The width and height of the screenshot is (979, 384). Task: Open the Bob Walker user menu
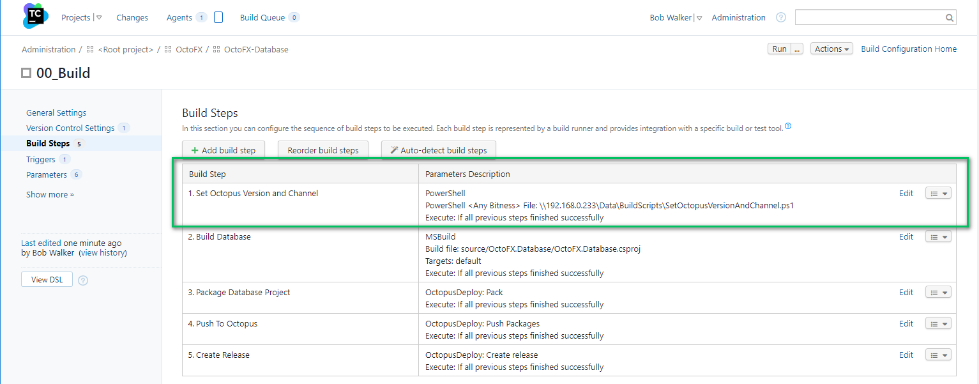click(x=676, y=18)
